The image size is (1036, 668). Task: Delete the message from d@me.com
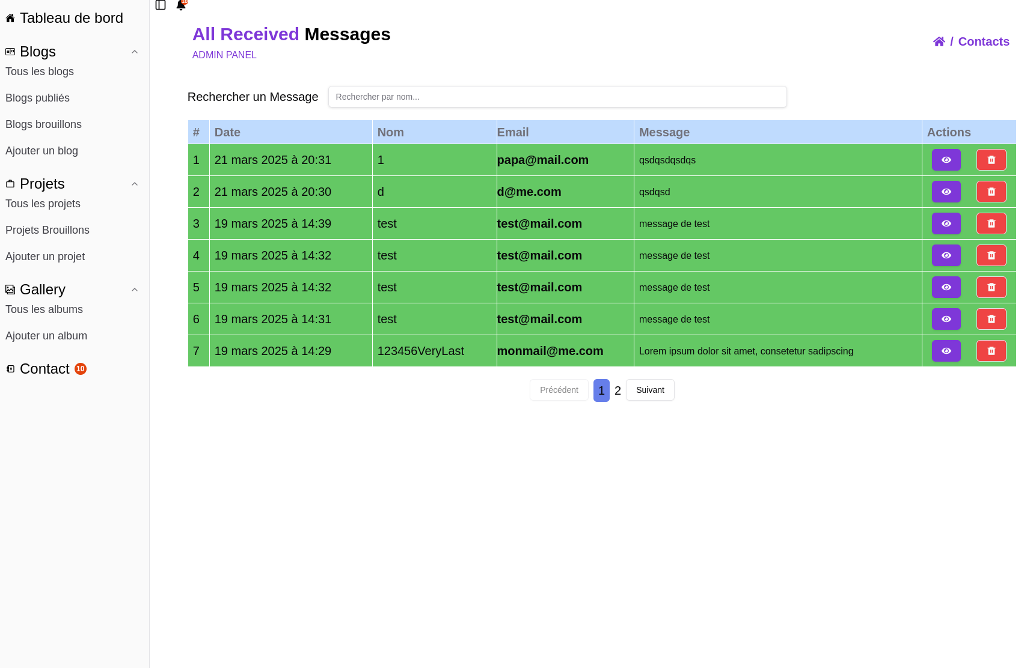coord(991,192)
